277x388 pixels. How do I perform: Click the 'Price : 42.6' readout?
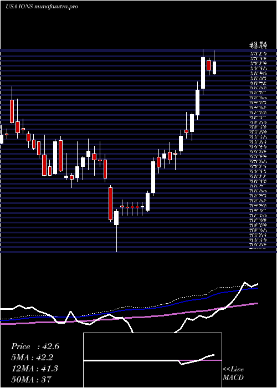(x=35, y=346)
